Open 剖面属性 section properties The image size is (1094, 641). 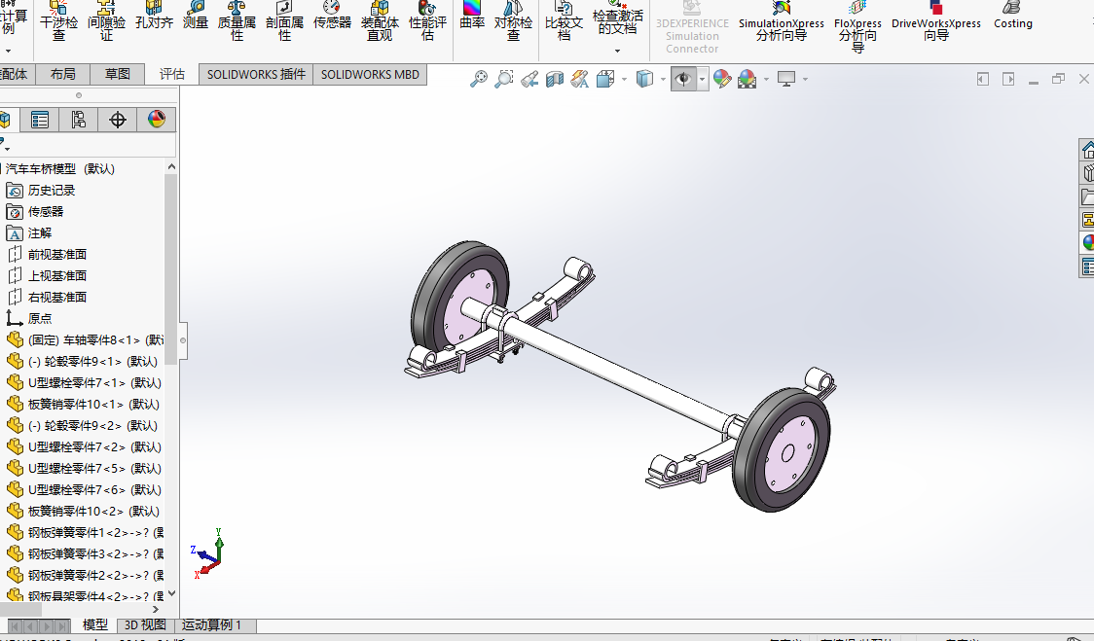(x=284, y=21)
